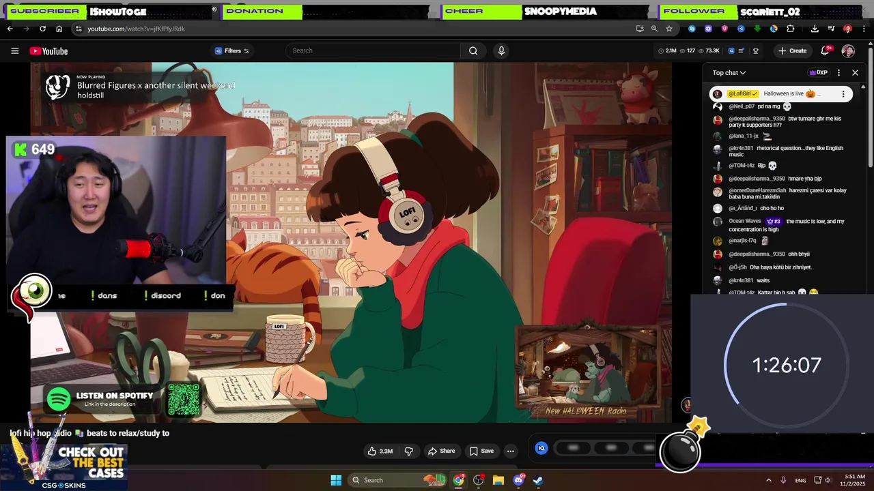Viewport: 874px width, 491px height.
Task: Close the live chat panel
Action: (x=855, y=72)
